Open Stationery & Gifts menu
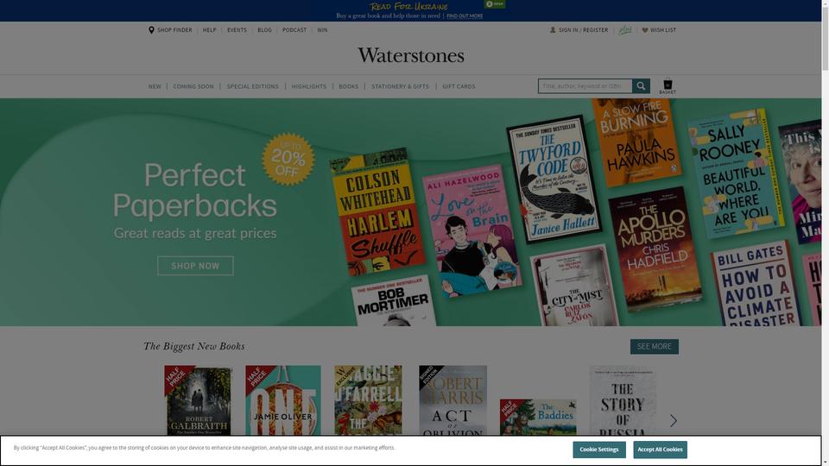This screenshot has width=829, height=466. pos(400,86)
